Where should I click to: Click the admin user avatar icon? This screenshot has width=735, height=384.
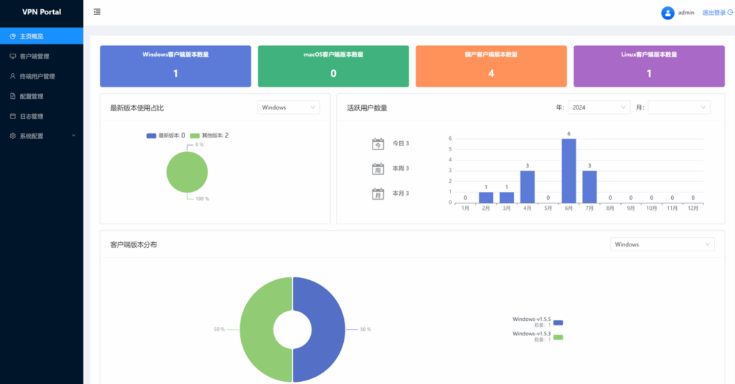pyautogui.click(x=668, y=13)
